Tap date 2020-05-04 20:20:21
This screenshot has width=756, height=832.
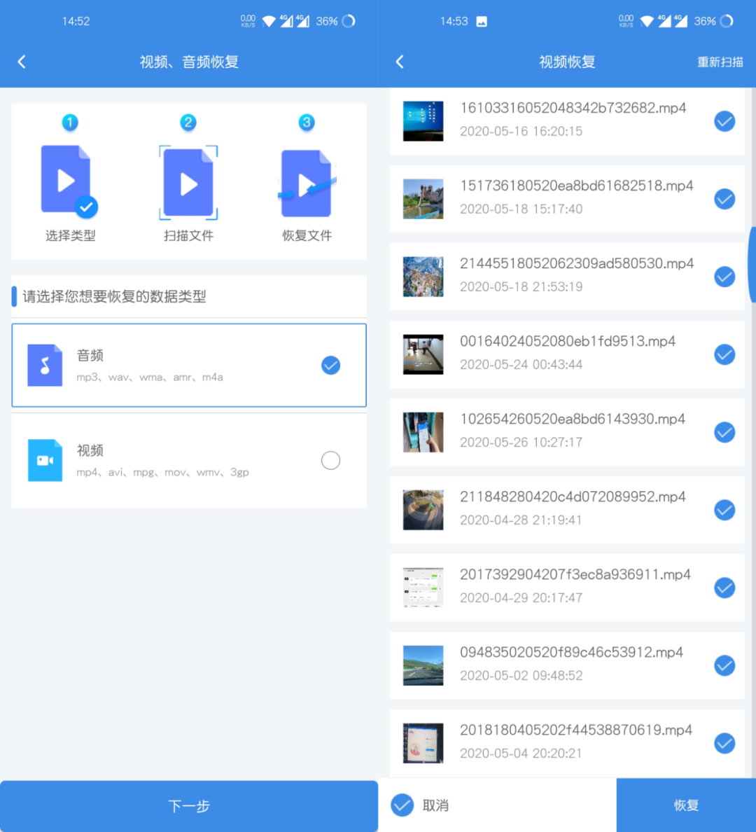pyautogui.click(x=521, y=753)
